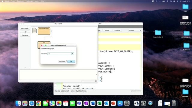Open FaceTime from the dock
Viewport: 192px width, 108px height.
pos(73,103)
